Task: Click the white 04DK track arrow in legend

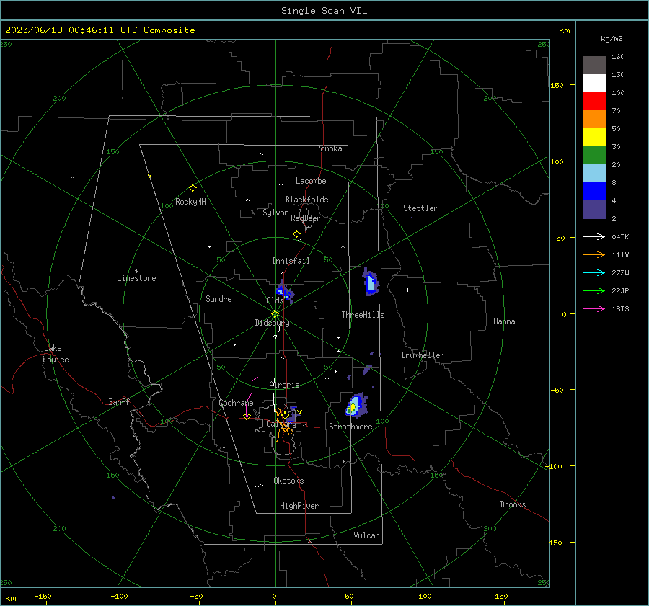Action: [594, 236]
